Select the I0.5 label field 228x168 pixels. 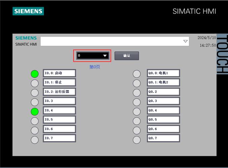point(59,120)
